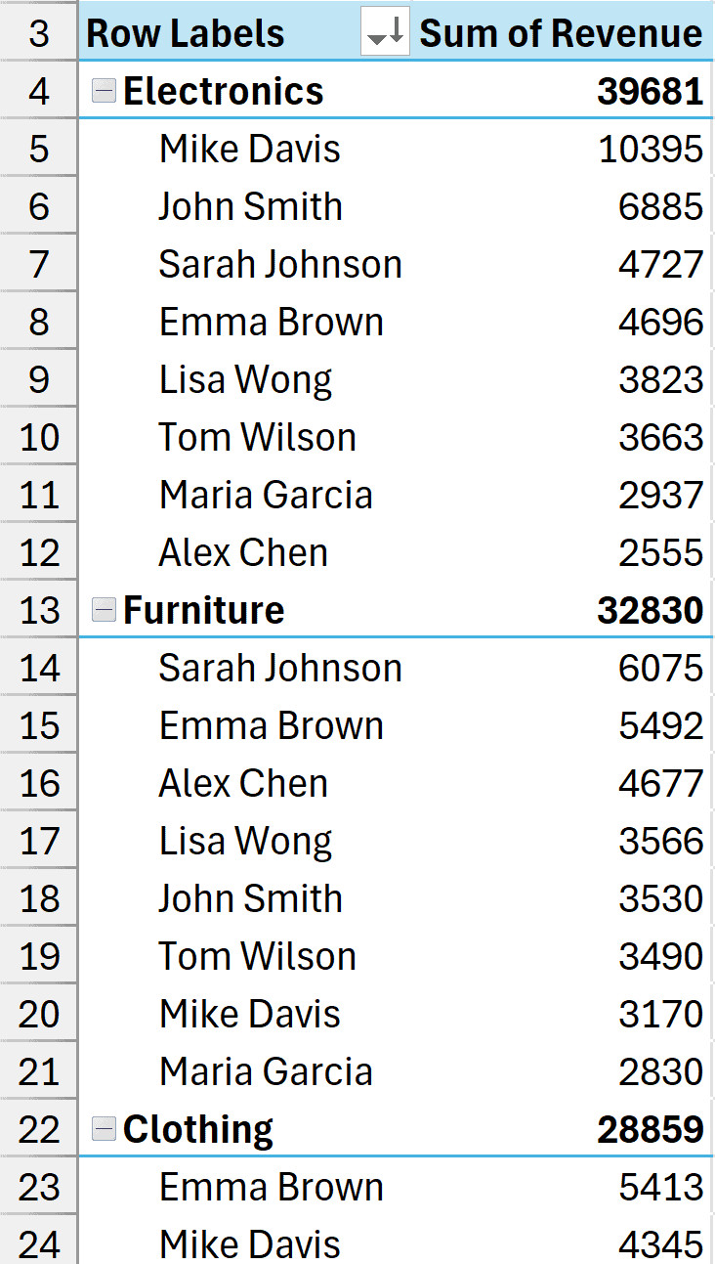Select row 4 header
Image resolution: width=715 pixels, height=1264 pixels.
pyautogui.click(x=39, y=91)
